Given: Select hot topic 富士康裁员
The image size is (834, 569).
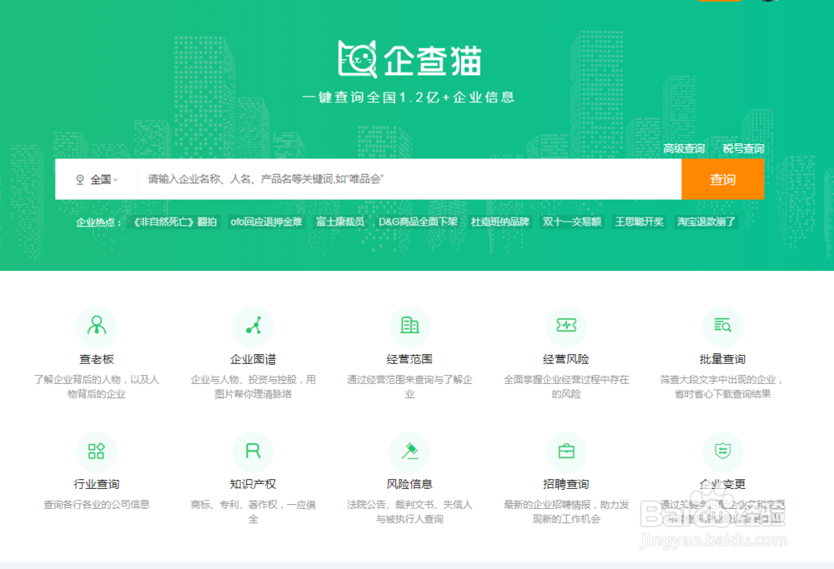Looking at the screenshot, I should click(x=340, y=222).
